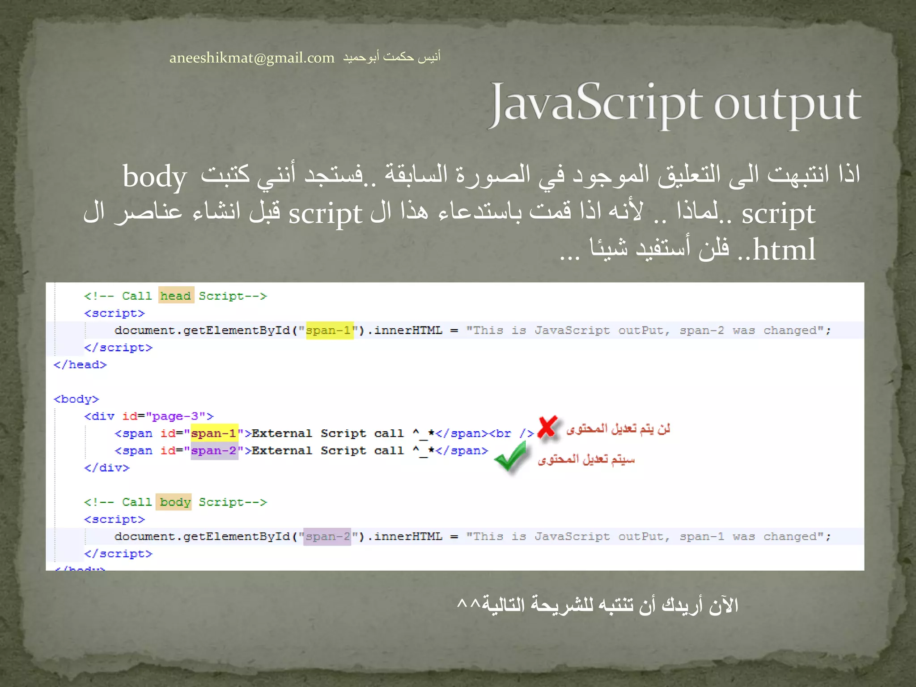
Task: Click the highlighted 'head' word in comment
Action: pyautogui.click(x=176, y=295)
